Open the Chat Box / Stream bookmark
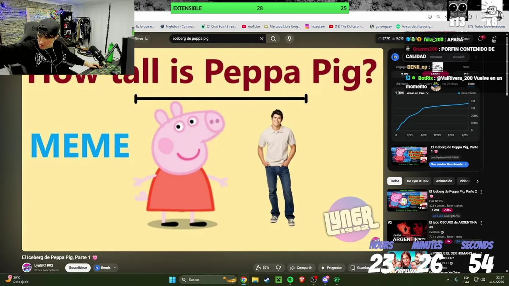 [219, 27]
